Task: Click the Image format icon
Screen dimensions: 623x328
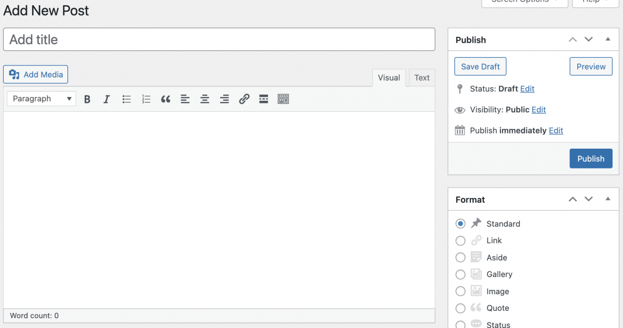Action: pyautogui.click(x=476, y=291)
